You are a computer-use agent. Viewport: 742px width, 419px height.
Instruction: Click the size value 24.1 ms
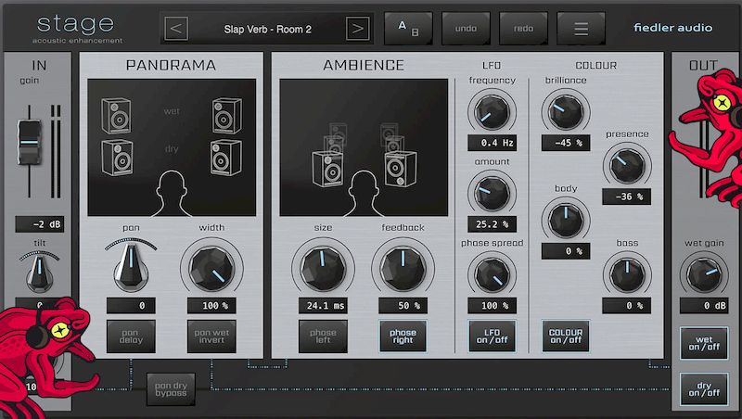tap(323, 306)
